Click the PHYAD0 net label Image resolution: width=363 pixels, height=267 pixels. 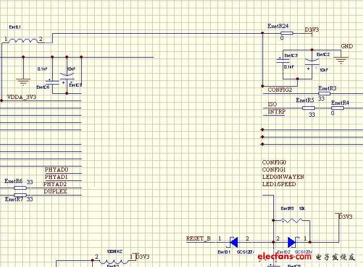[56, 170]
